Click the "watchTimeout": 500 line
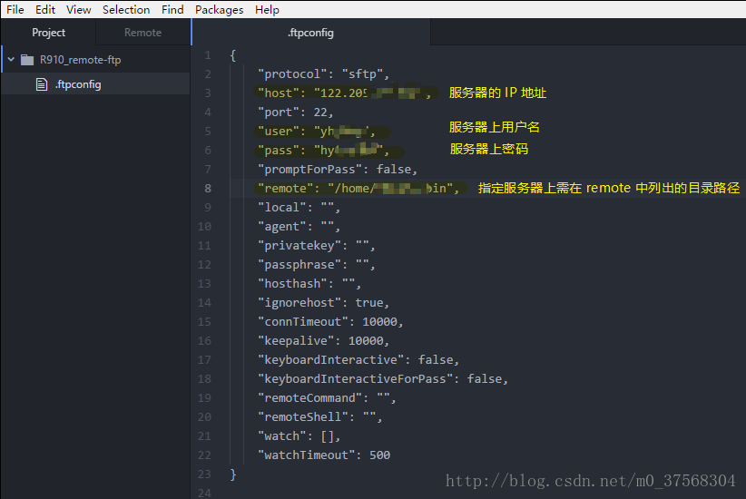 [324, 455]
